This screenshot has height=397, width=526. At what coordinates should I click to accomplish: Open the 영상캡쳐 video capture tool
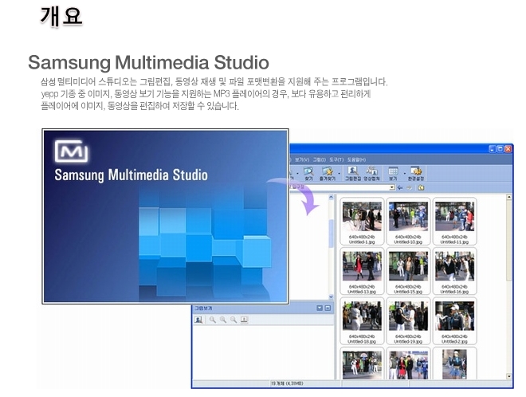[x=371, y=174]
